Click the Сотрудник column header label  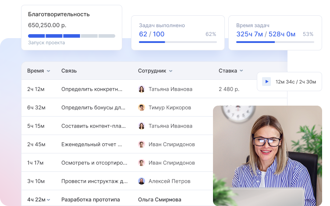152,71
